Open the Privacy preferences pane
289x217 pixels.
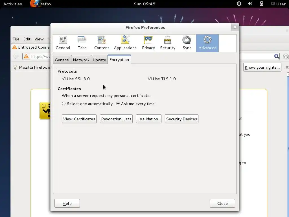[x=148, y=43]
